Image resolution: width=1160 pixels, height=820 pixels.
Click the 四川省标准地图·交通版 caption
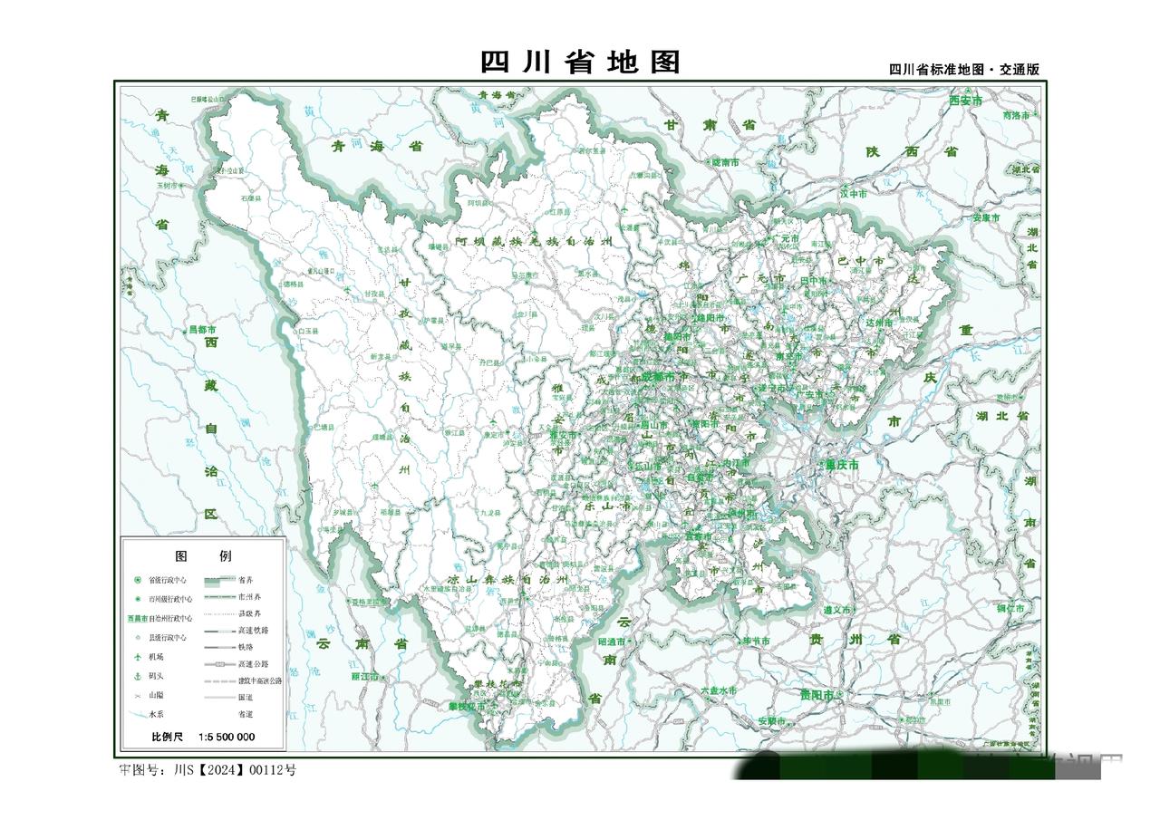963,69
